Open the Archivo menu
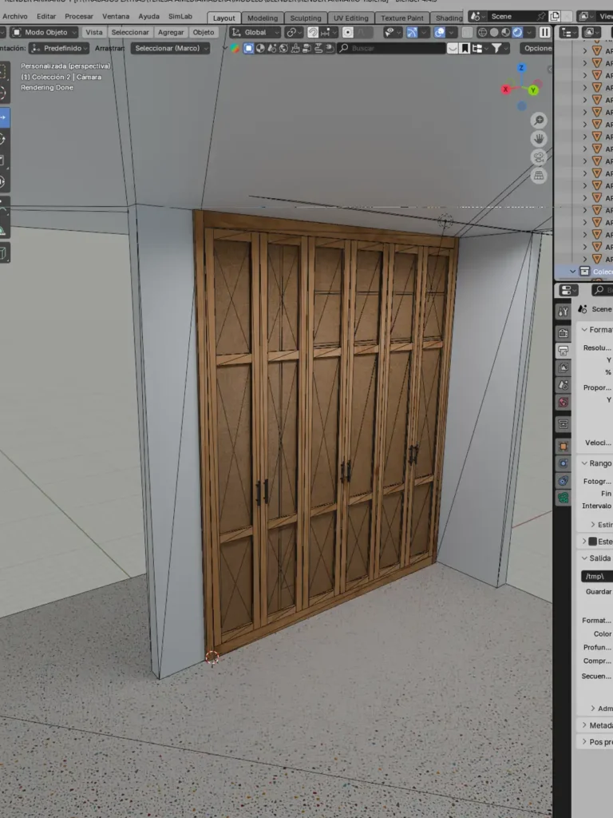Viewport: 613px width, 818px height. pyautogui.click(x=15, y=17)
